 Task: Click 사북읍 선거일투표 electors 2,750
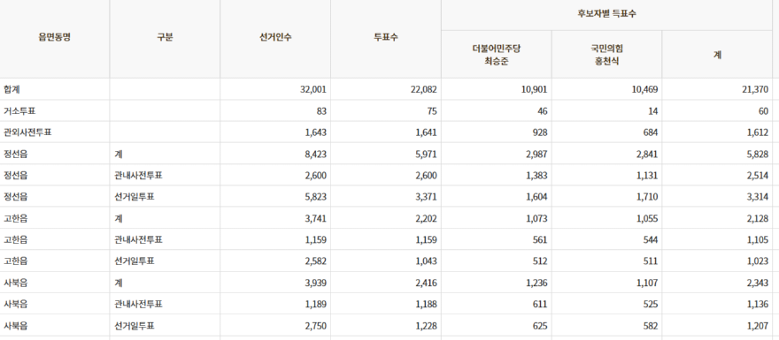click(315, 326)
